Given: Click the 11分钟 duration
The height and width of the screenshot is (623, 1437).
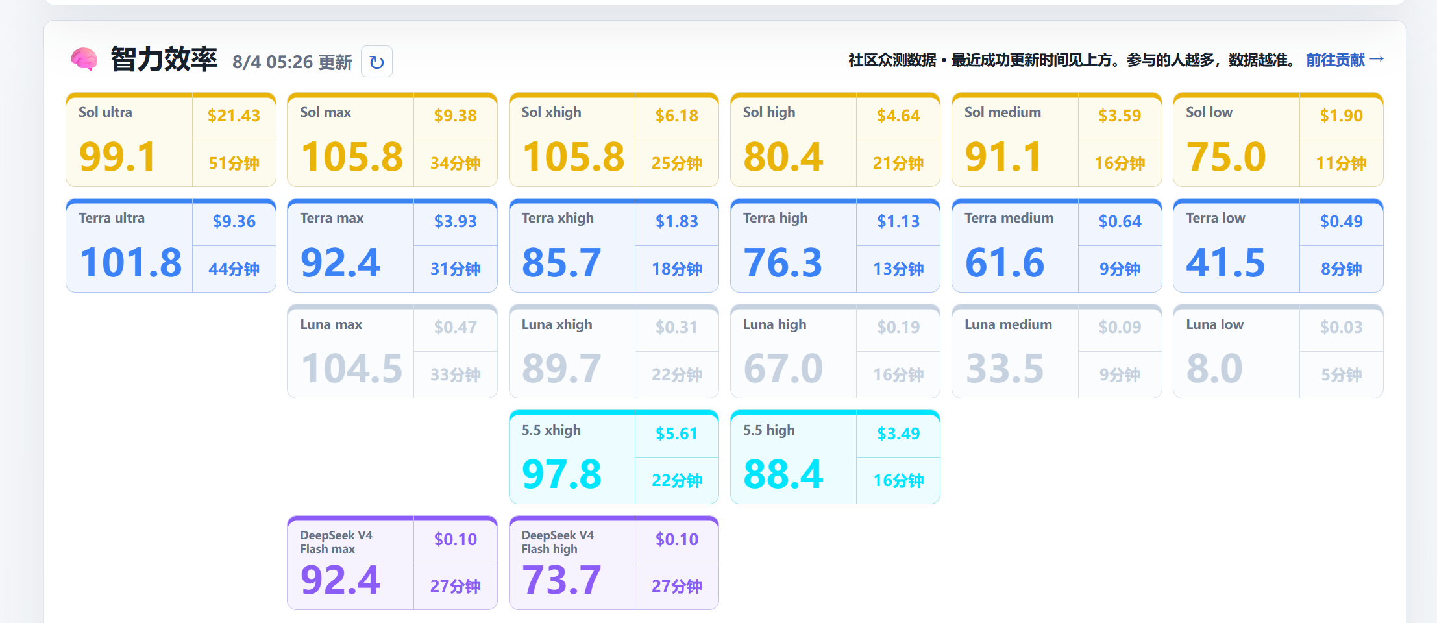Looking at the screenshot, I should pyautogui.click(x=1341, y=163).
